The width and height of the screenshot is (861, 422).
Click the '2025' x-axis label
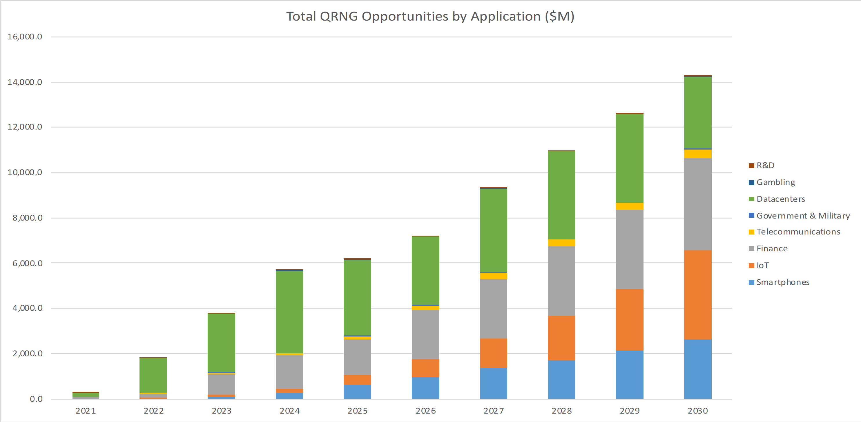coord(357,411)
